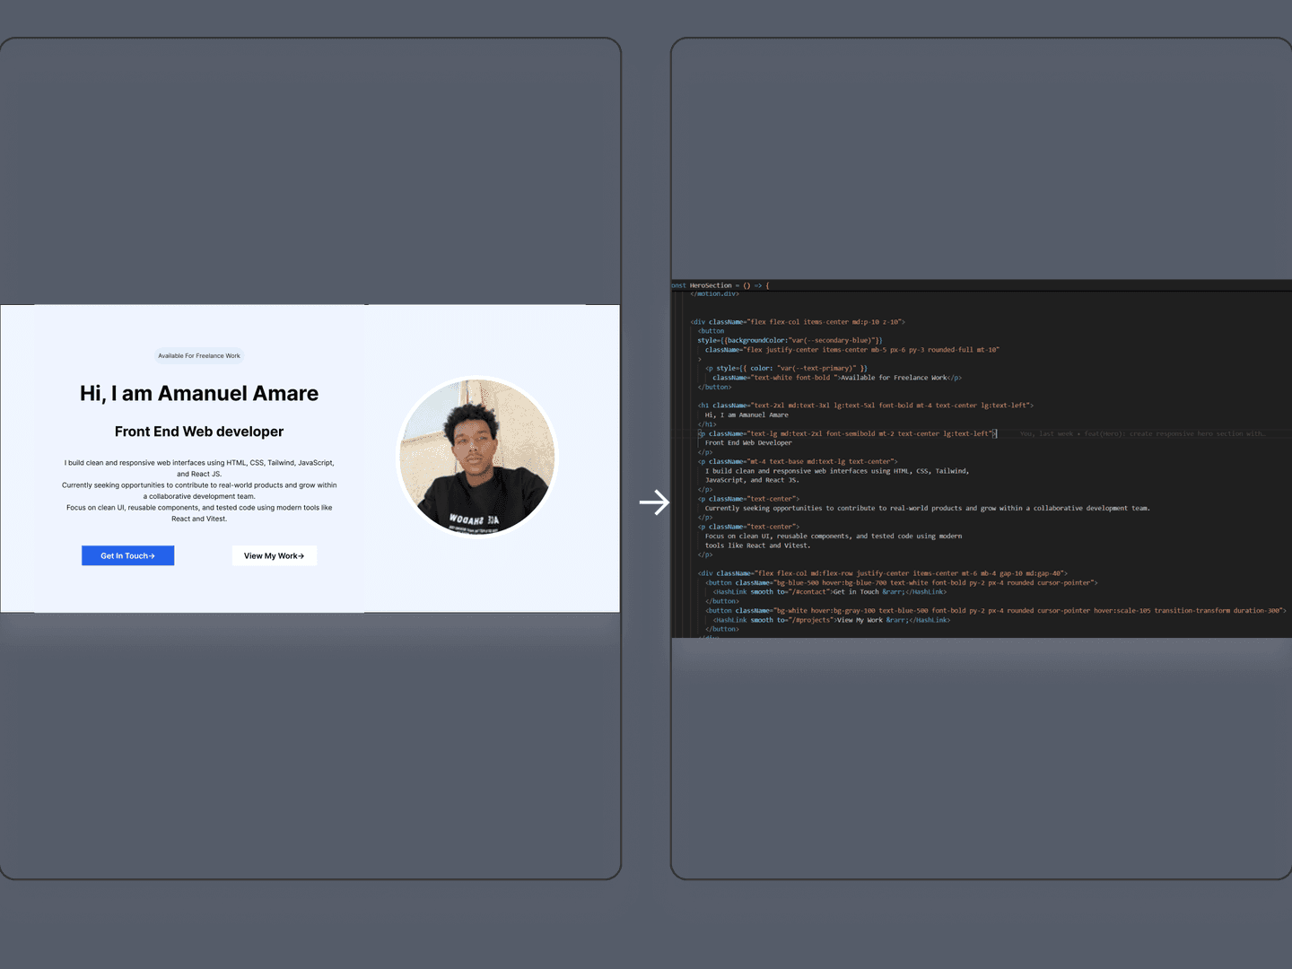The height and width of the screenshot is (969, 1292).
Task: Click the heading 'Hi, I am Amanuel Amare'
Action: click(199, 393)
